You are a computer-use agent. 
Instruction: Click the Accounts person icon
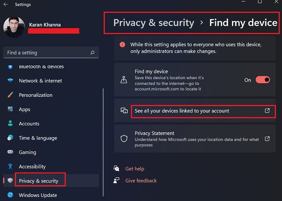pos(10,124)
